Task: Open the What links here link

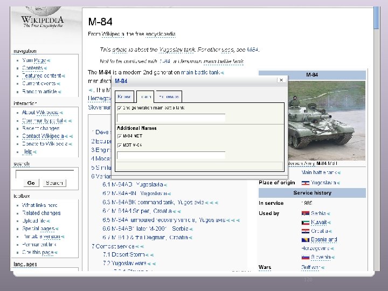Action: [x=39, y=205]
